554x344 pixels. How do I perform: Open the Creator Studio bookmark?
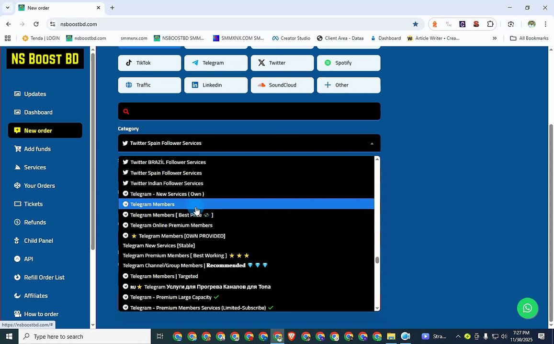tap(291, 38)
